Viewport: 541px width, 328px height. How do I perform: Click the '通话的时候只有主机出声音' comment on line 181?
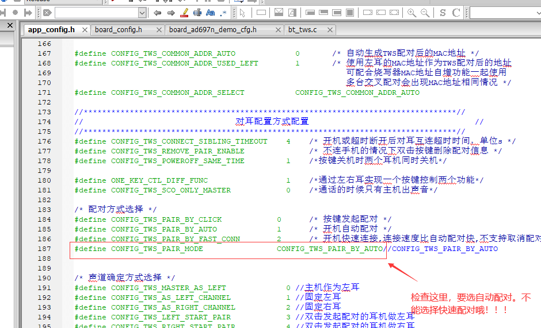(x=373, y=190)
